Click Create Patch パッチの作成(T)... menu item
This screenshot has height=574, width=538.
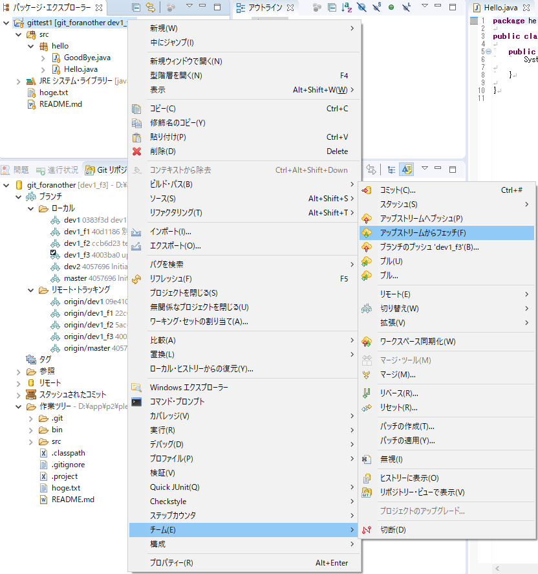coord(447,427)
